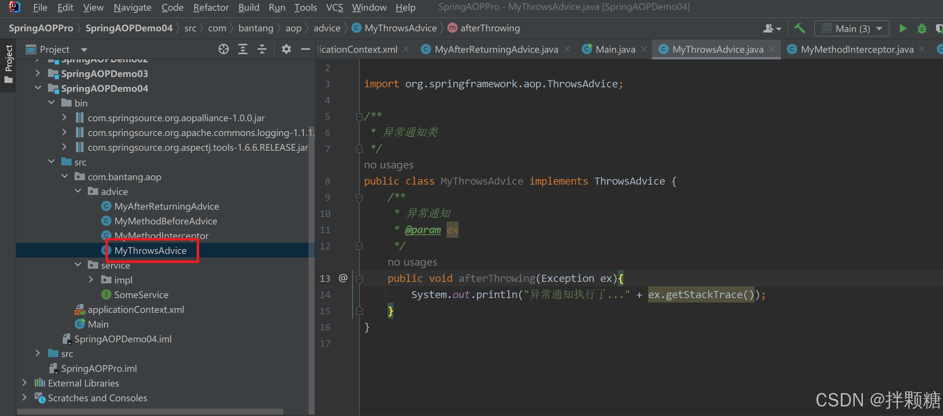Image resolution: width=943 pixels, height=416 pixels.
Task: Fold the afterThrowing method at line 13
Action: (x=359, y=279)
